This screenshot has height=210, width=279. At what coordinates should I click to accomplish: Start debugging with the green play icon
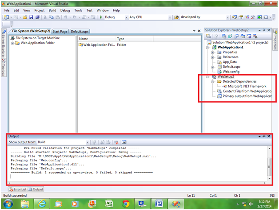tap(101, 17)
